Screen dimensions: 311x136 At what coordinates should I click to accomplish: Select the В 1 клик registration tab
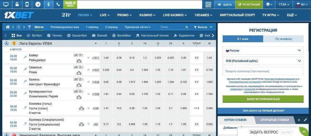coord(243,39)
